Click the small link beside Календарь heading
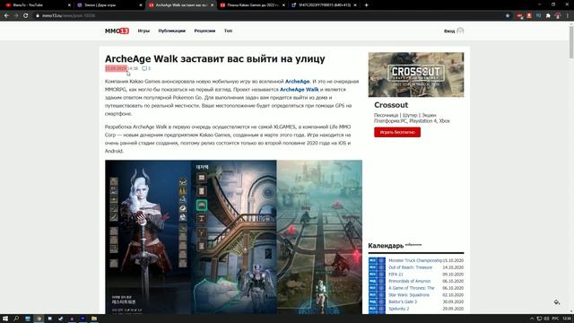The width and height of the screenshot is (574, 323). (413, 244)
